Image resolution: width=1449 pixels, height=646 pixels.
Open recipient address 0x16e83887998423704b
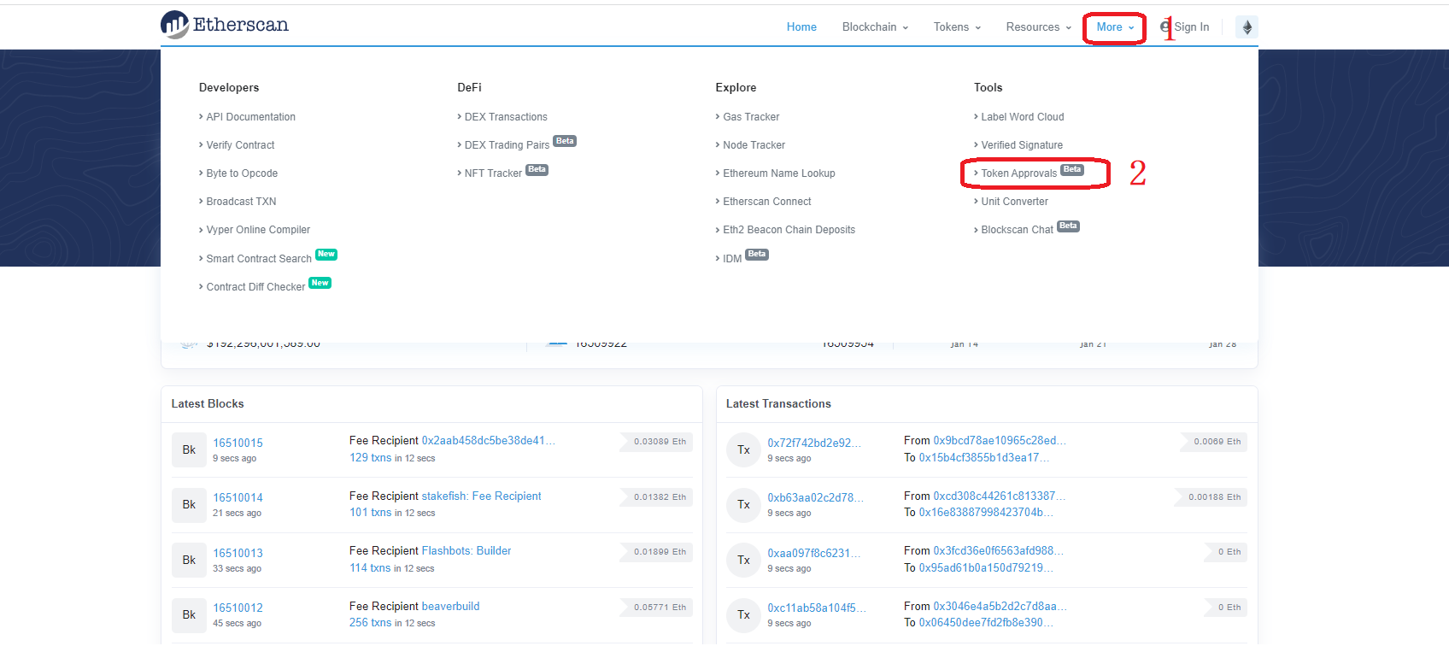point(986,513)
